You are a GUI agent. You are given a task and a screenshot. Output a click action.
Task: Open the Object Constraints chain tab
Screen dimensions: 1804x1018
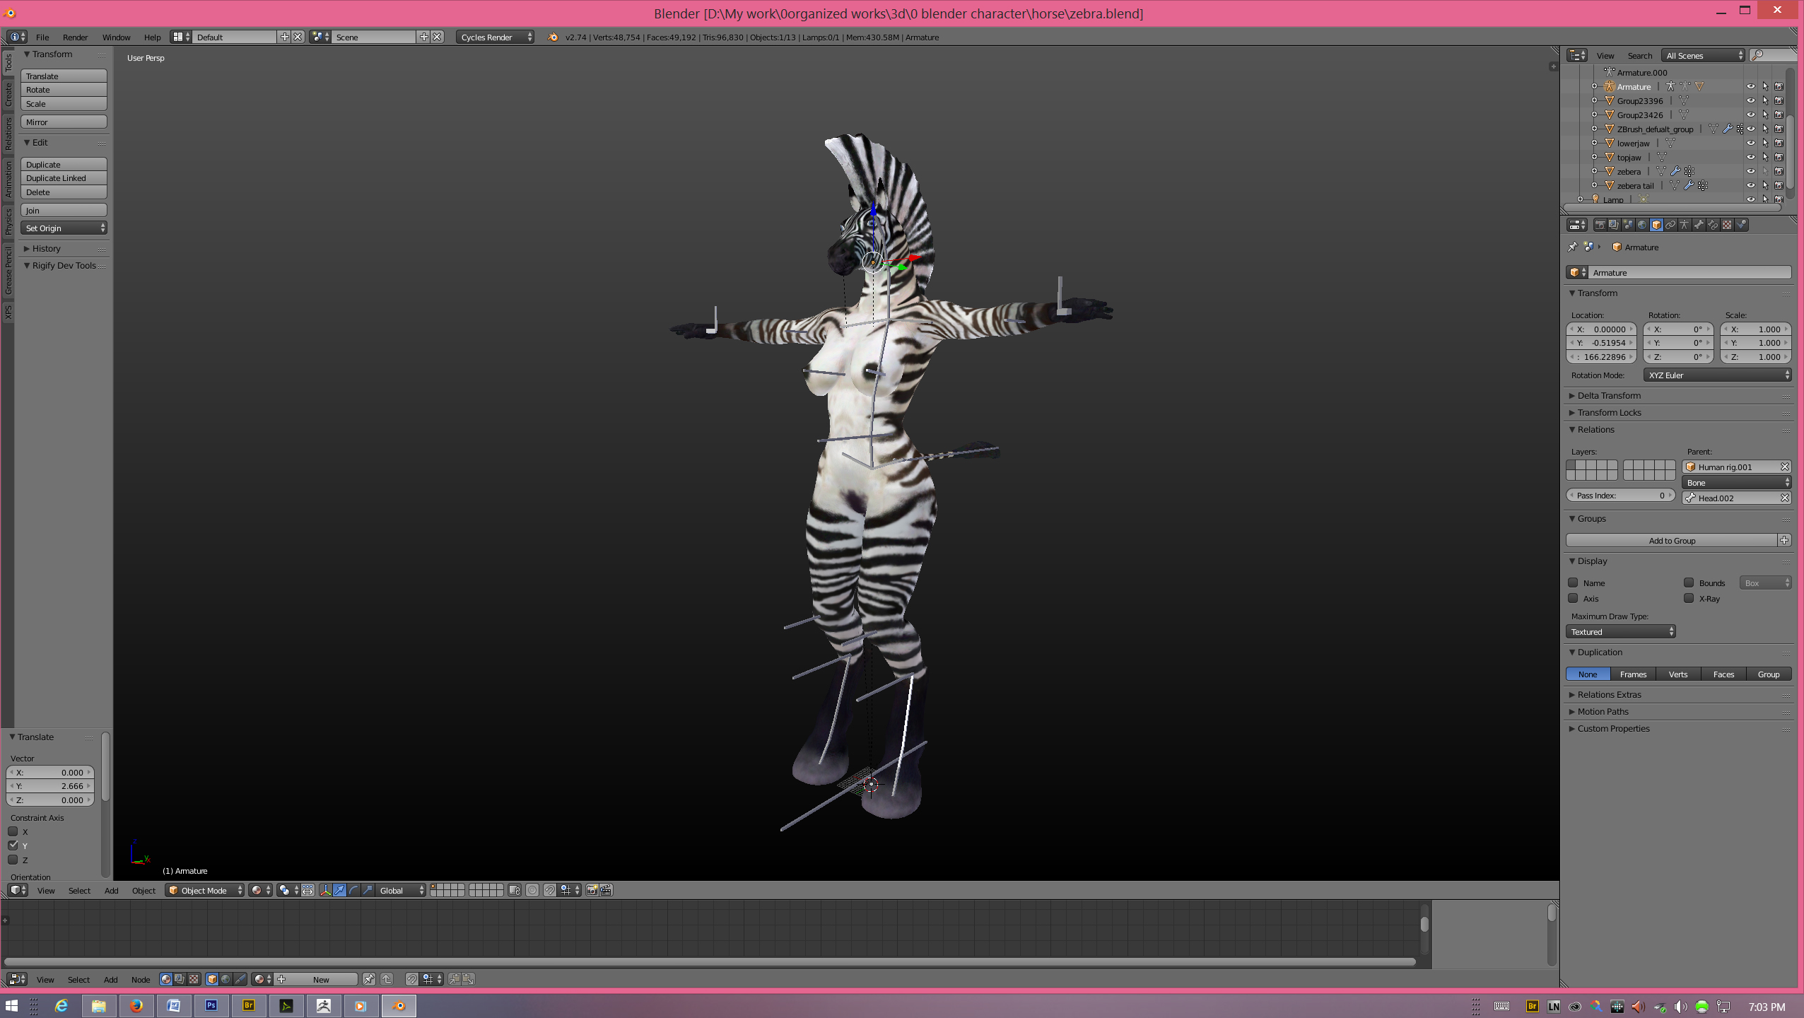(1670, 225)
